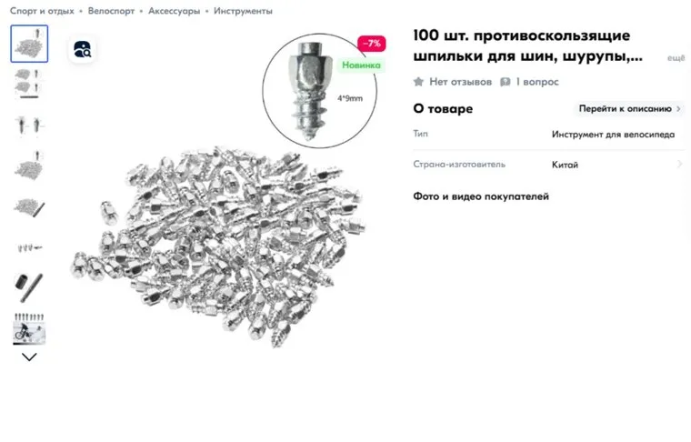Click the Нет отзывов link

point(461,82)
